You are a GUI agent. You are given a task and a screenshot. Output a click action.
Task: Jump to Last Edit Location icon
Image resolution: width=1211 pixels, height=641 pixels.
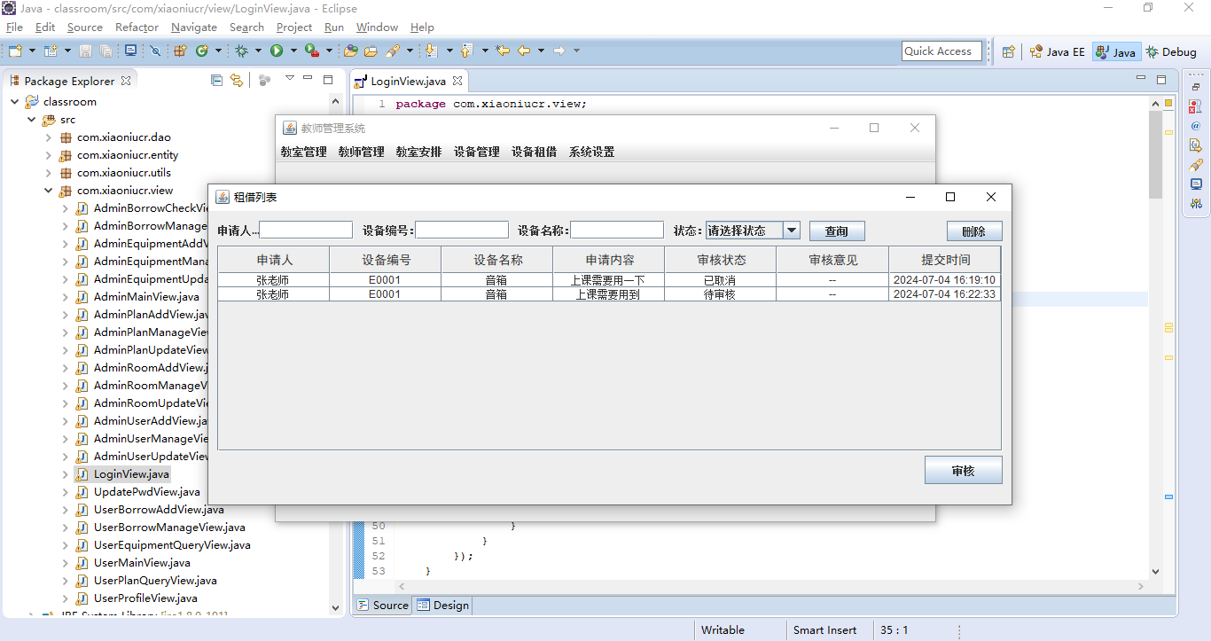tap(503, 51)
